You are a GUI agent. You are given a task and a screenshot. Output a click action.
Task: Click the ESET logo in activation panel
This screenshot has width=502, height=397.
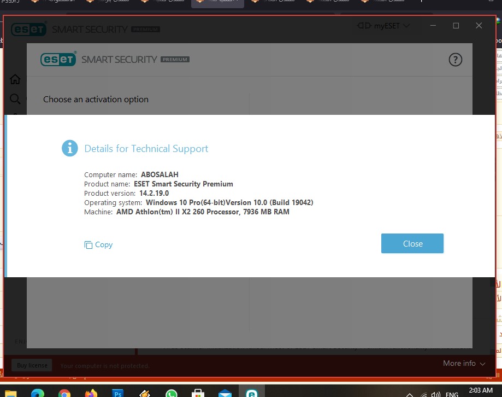[x=58, y=59]
